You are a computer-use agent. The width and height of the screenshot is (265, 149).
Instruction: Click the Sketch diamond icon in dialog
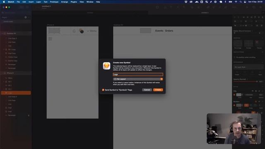107,66
